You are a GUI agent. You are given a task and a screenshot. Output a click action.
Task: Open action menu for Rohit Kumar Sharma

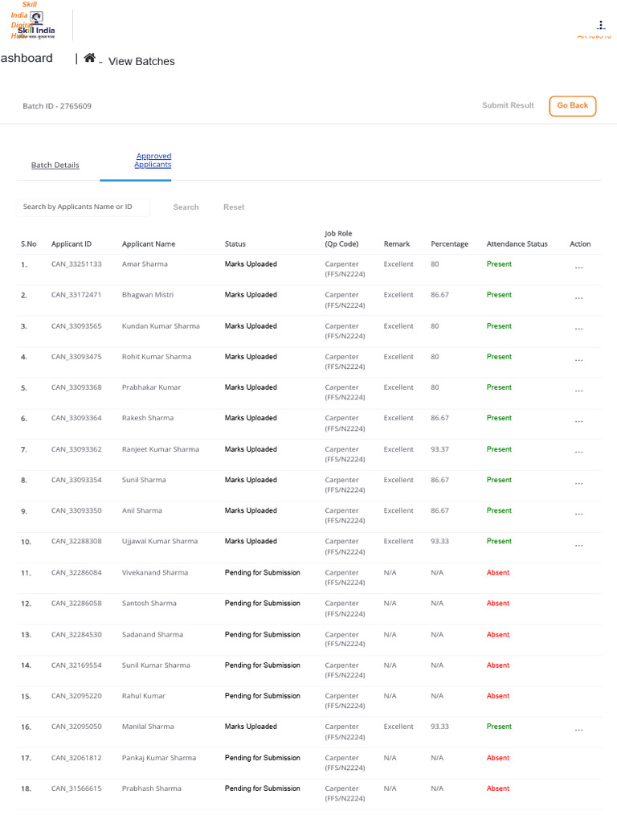[578, 360]
